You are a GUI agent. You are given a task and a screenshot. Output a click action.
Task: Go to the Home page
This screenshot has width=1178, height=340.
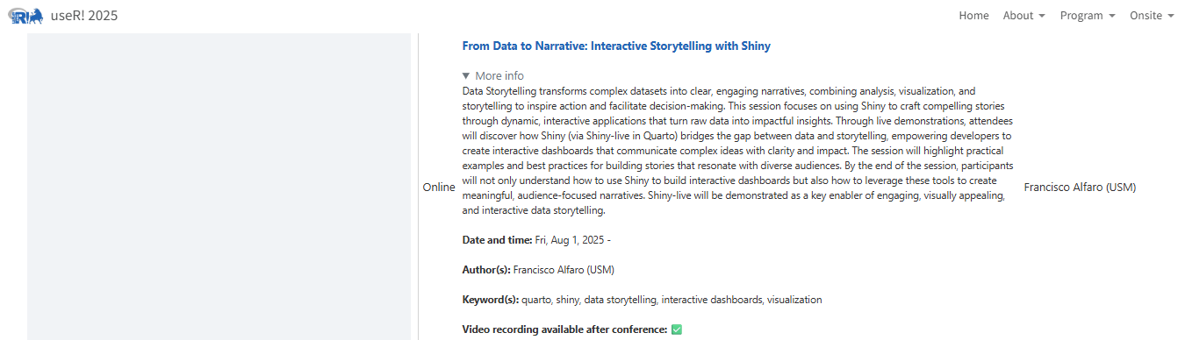(973, 16)
